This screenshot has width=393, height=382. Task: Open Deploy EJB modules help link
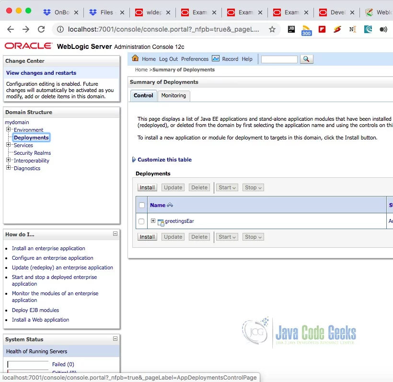[35, 310]
